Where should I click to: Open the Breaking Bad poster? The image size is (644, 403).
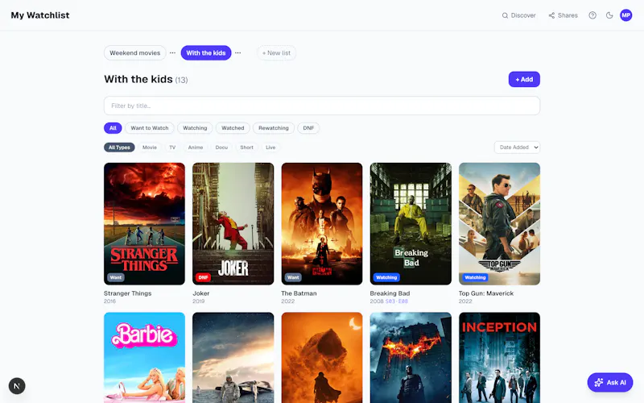411,224
